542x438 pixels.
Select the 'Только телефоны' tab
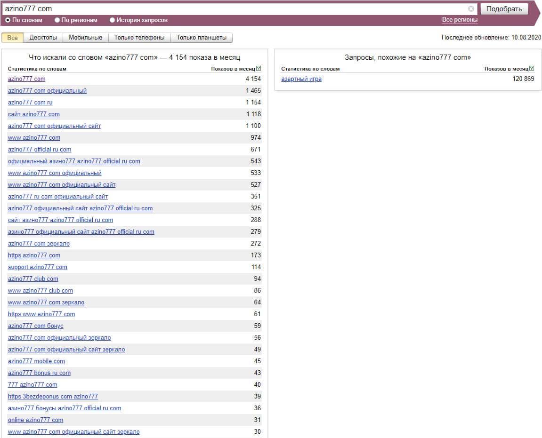(x=139, y=38)
